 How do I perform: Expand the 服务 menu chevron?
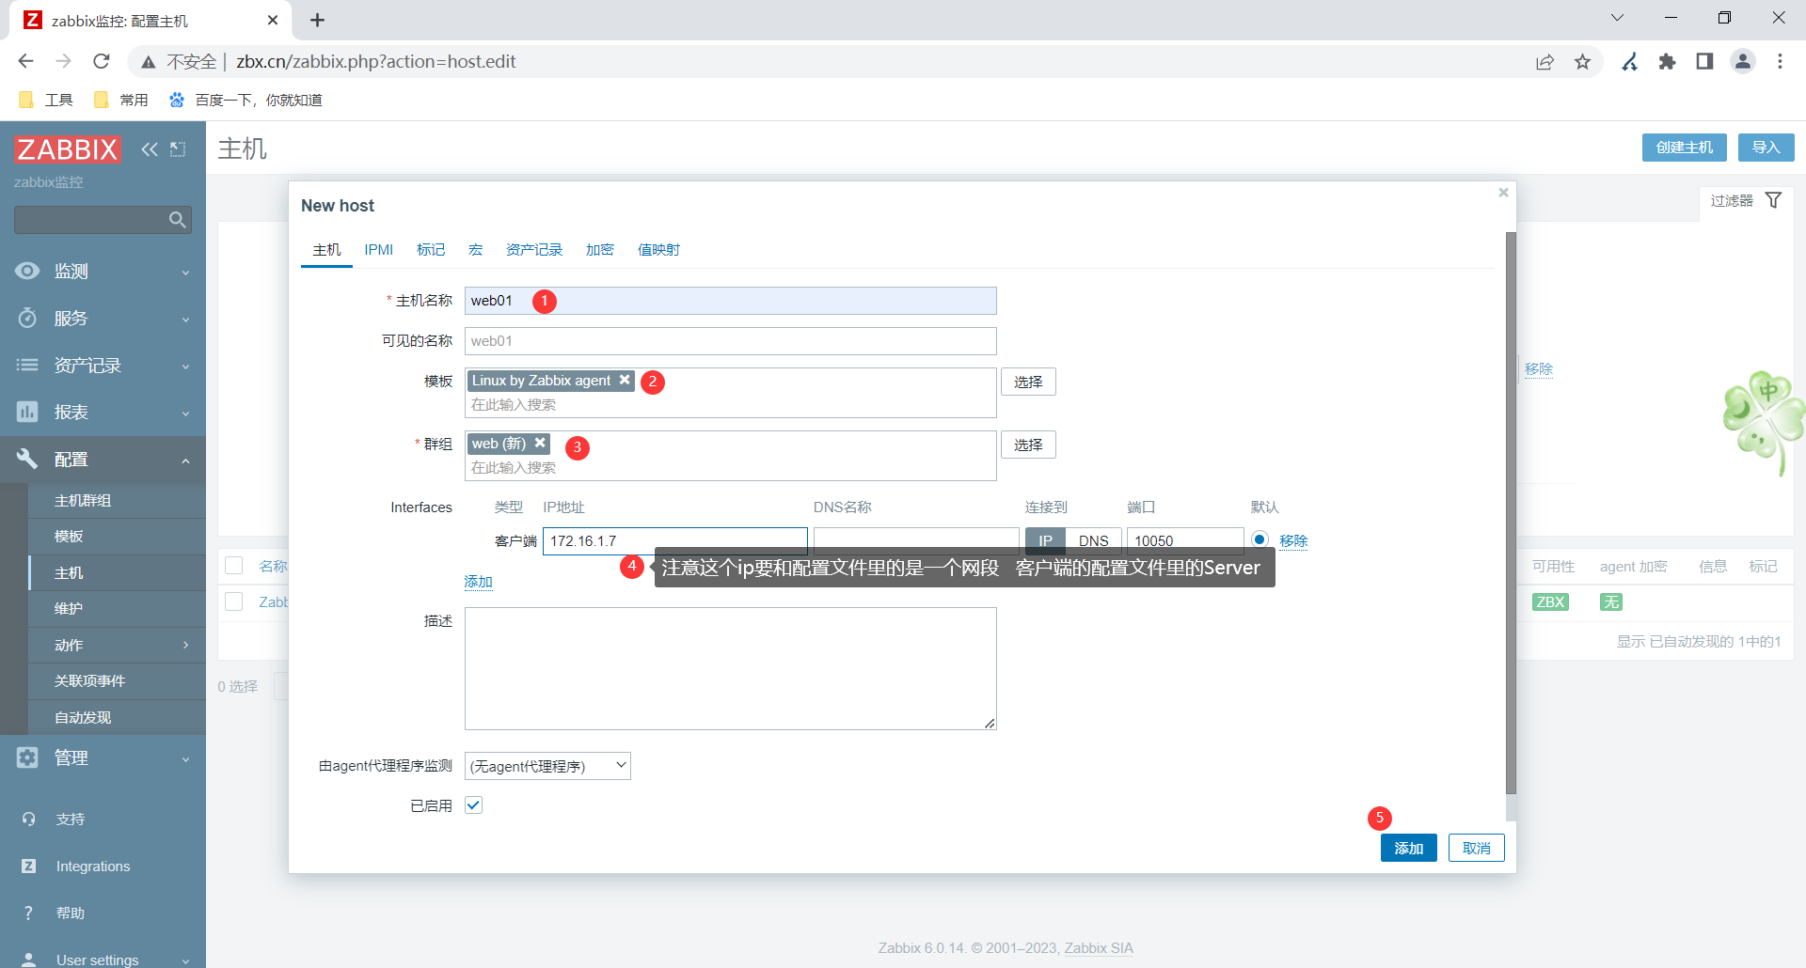pos(185,320)
